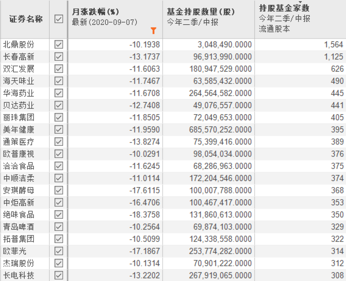Toggle the checkbox for 欧普康视

(x=59, y=154)
